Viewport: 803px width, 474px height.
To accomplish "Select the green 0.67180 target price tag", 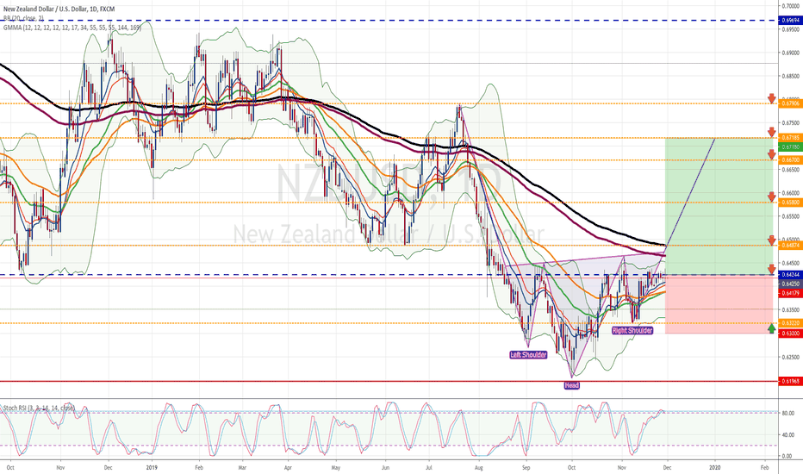I will click(790, 147).
